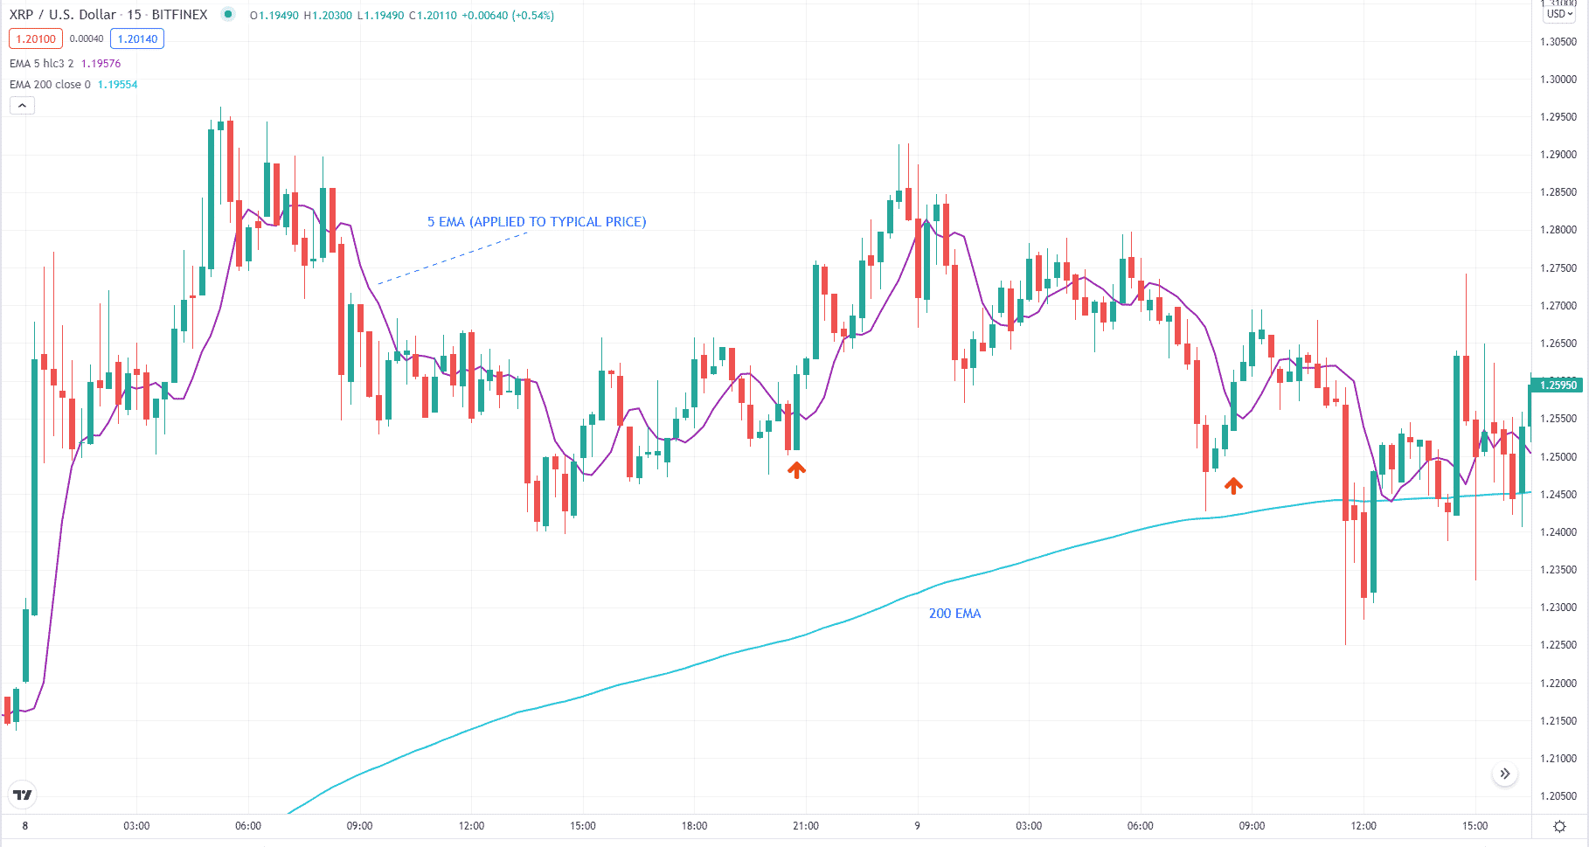Click the 1.30000 price axis label
This screenshot has width=1589, height=847.
[1558, 80]
